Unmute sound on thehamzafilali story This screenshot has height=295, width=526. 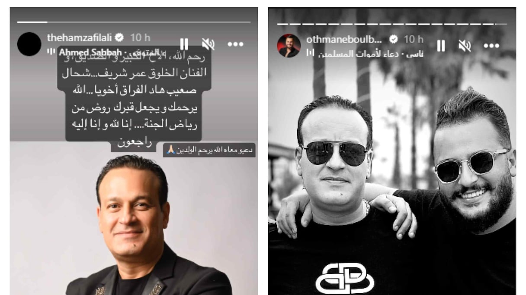208,44
